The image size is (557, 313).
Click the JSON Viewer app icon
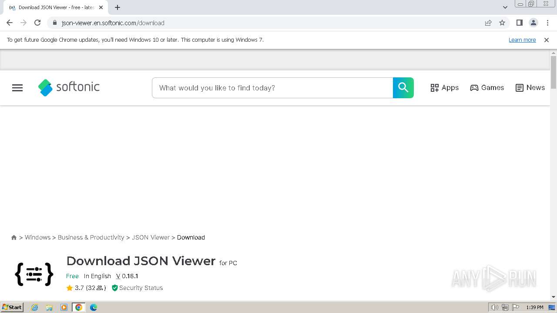(34, 274)
